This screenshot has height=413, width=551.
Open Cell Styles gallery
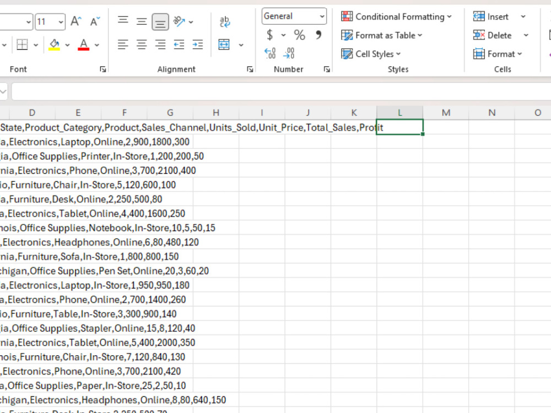coord(371,54)
